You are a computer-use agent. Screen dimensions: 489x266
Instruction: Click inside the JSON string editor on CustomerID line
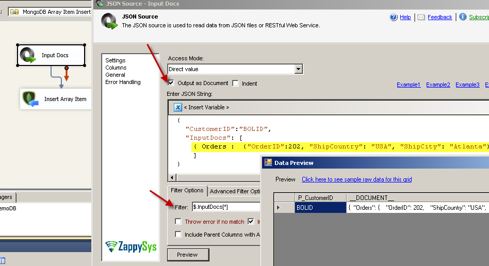(228, 129)
